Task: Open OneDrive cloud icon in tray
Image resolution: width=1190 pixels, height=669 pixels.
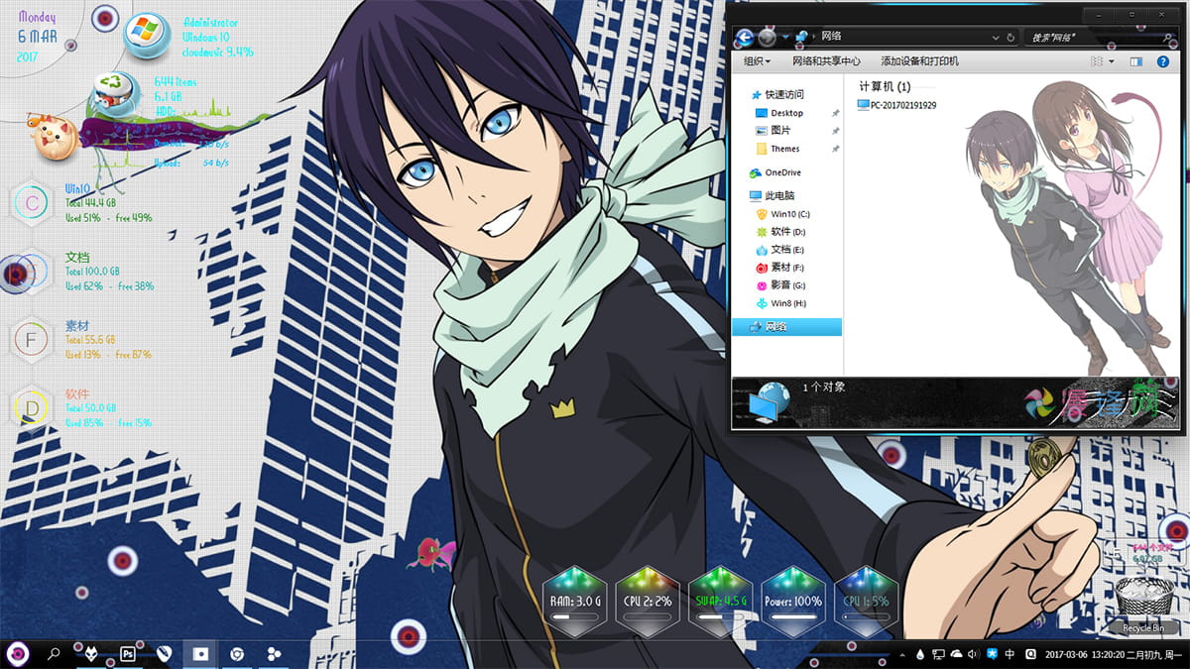Action: point(956,654)
